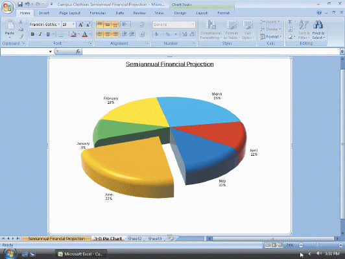Click the Microsoft Excel taskbar button
The image size is (345, 259).
click(x=81, y=254)
